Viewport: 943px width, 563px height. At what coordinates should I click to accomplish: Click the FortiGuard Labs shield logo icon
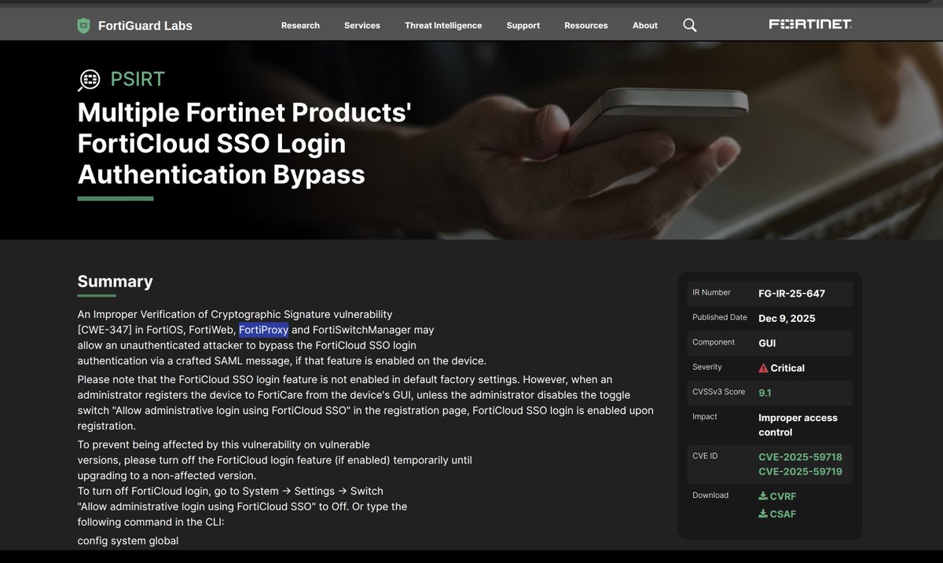pos(83,26)
